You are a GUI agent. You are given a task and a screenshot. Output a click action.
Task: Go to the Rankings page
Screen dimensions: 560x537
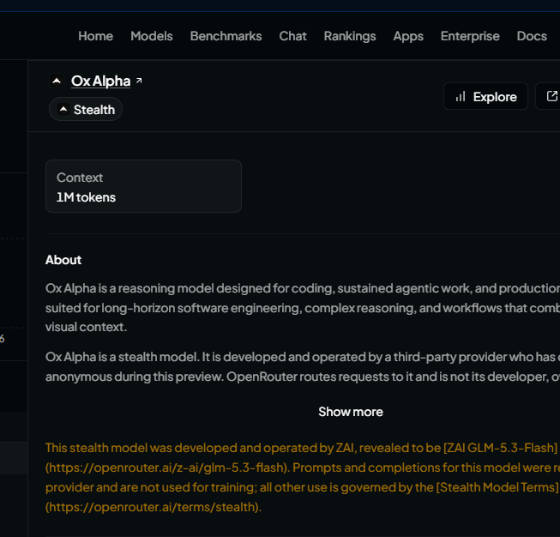click(x=350, y=36)
